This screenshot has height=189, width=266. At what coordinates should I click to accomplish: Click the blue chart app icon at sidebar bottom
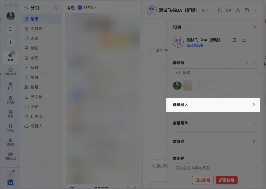[x=11, y=183]
